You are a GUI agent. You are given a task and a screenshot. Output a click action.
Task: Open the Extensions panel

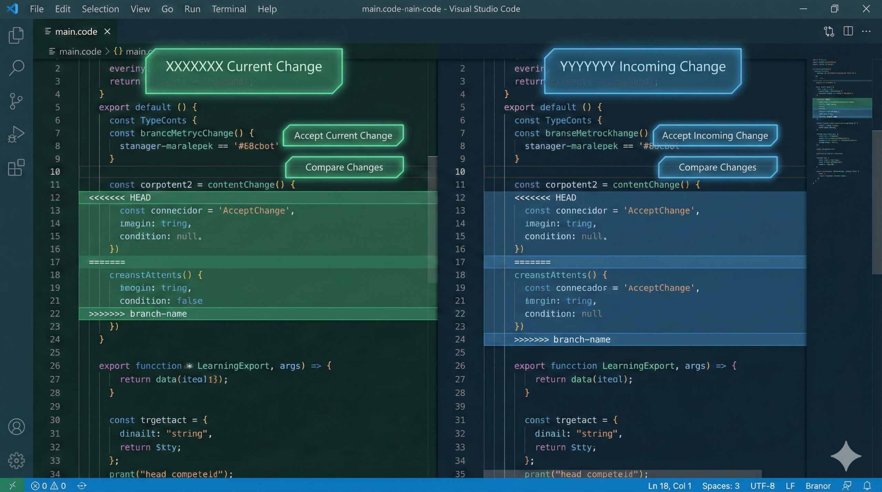pyautogui.click(x=16, y=168)
